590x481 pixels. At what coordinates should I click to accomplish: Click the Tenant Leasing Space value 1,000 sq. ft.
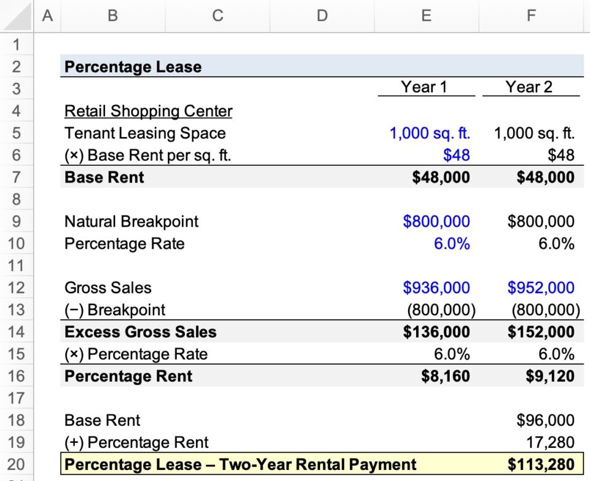pyautogui.click(x=430, y=133)
